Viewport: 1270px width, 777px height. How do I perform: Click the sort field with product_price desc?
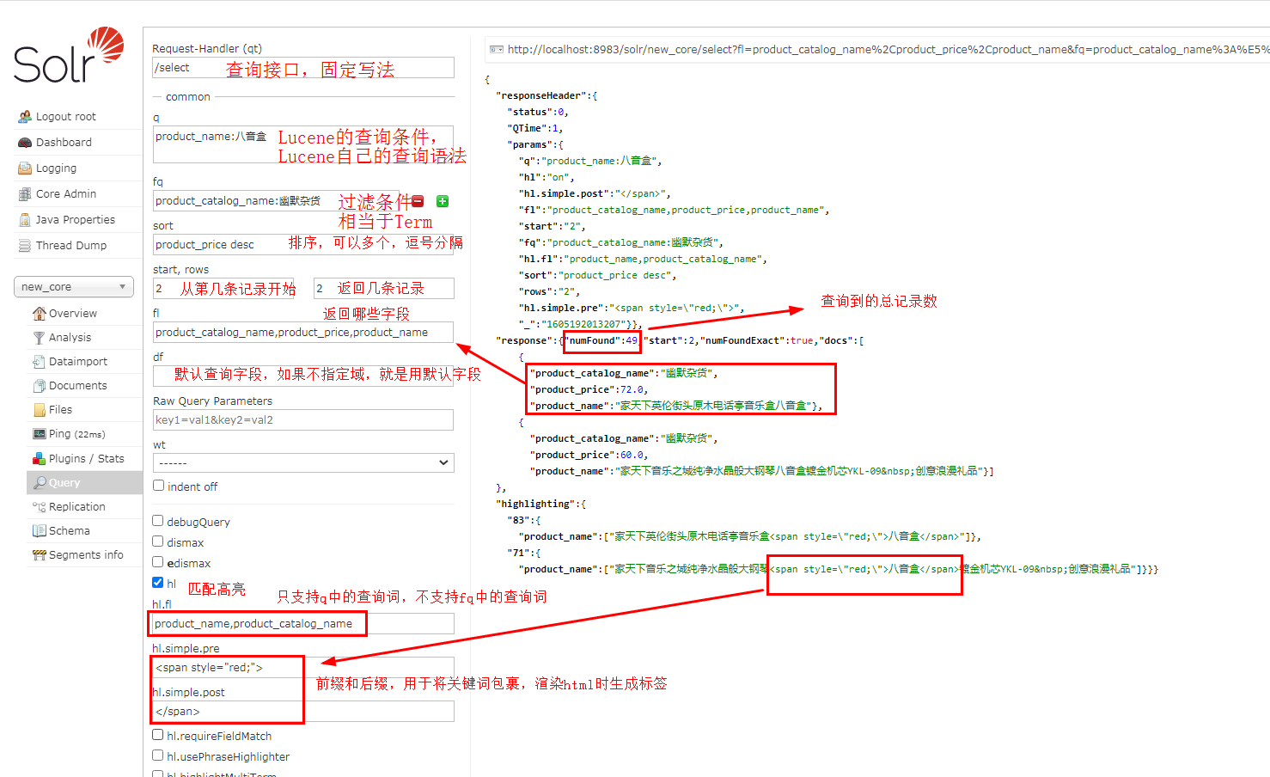click(303, 244)
